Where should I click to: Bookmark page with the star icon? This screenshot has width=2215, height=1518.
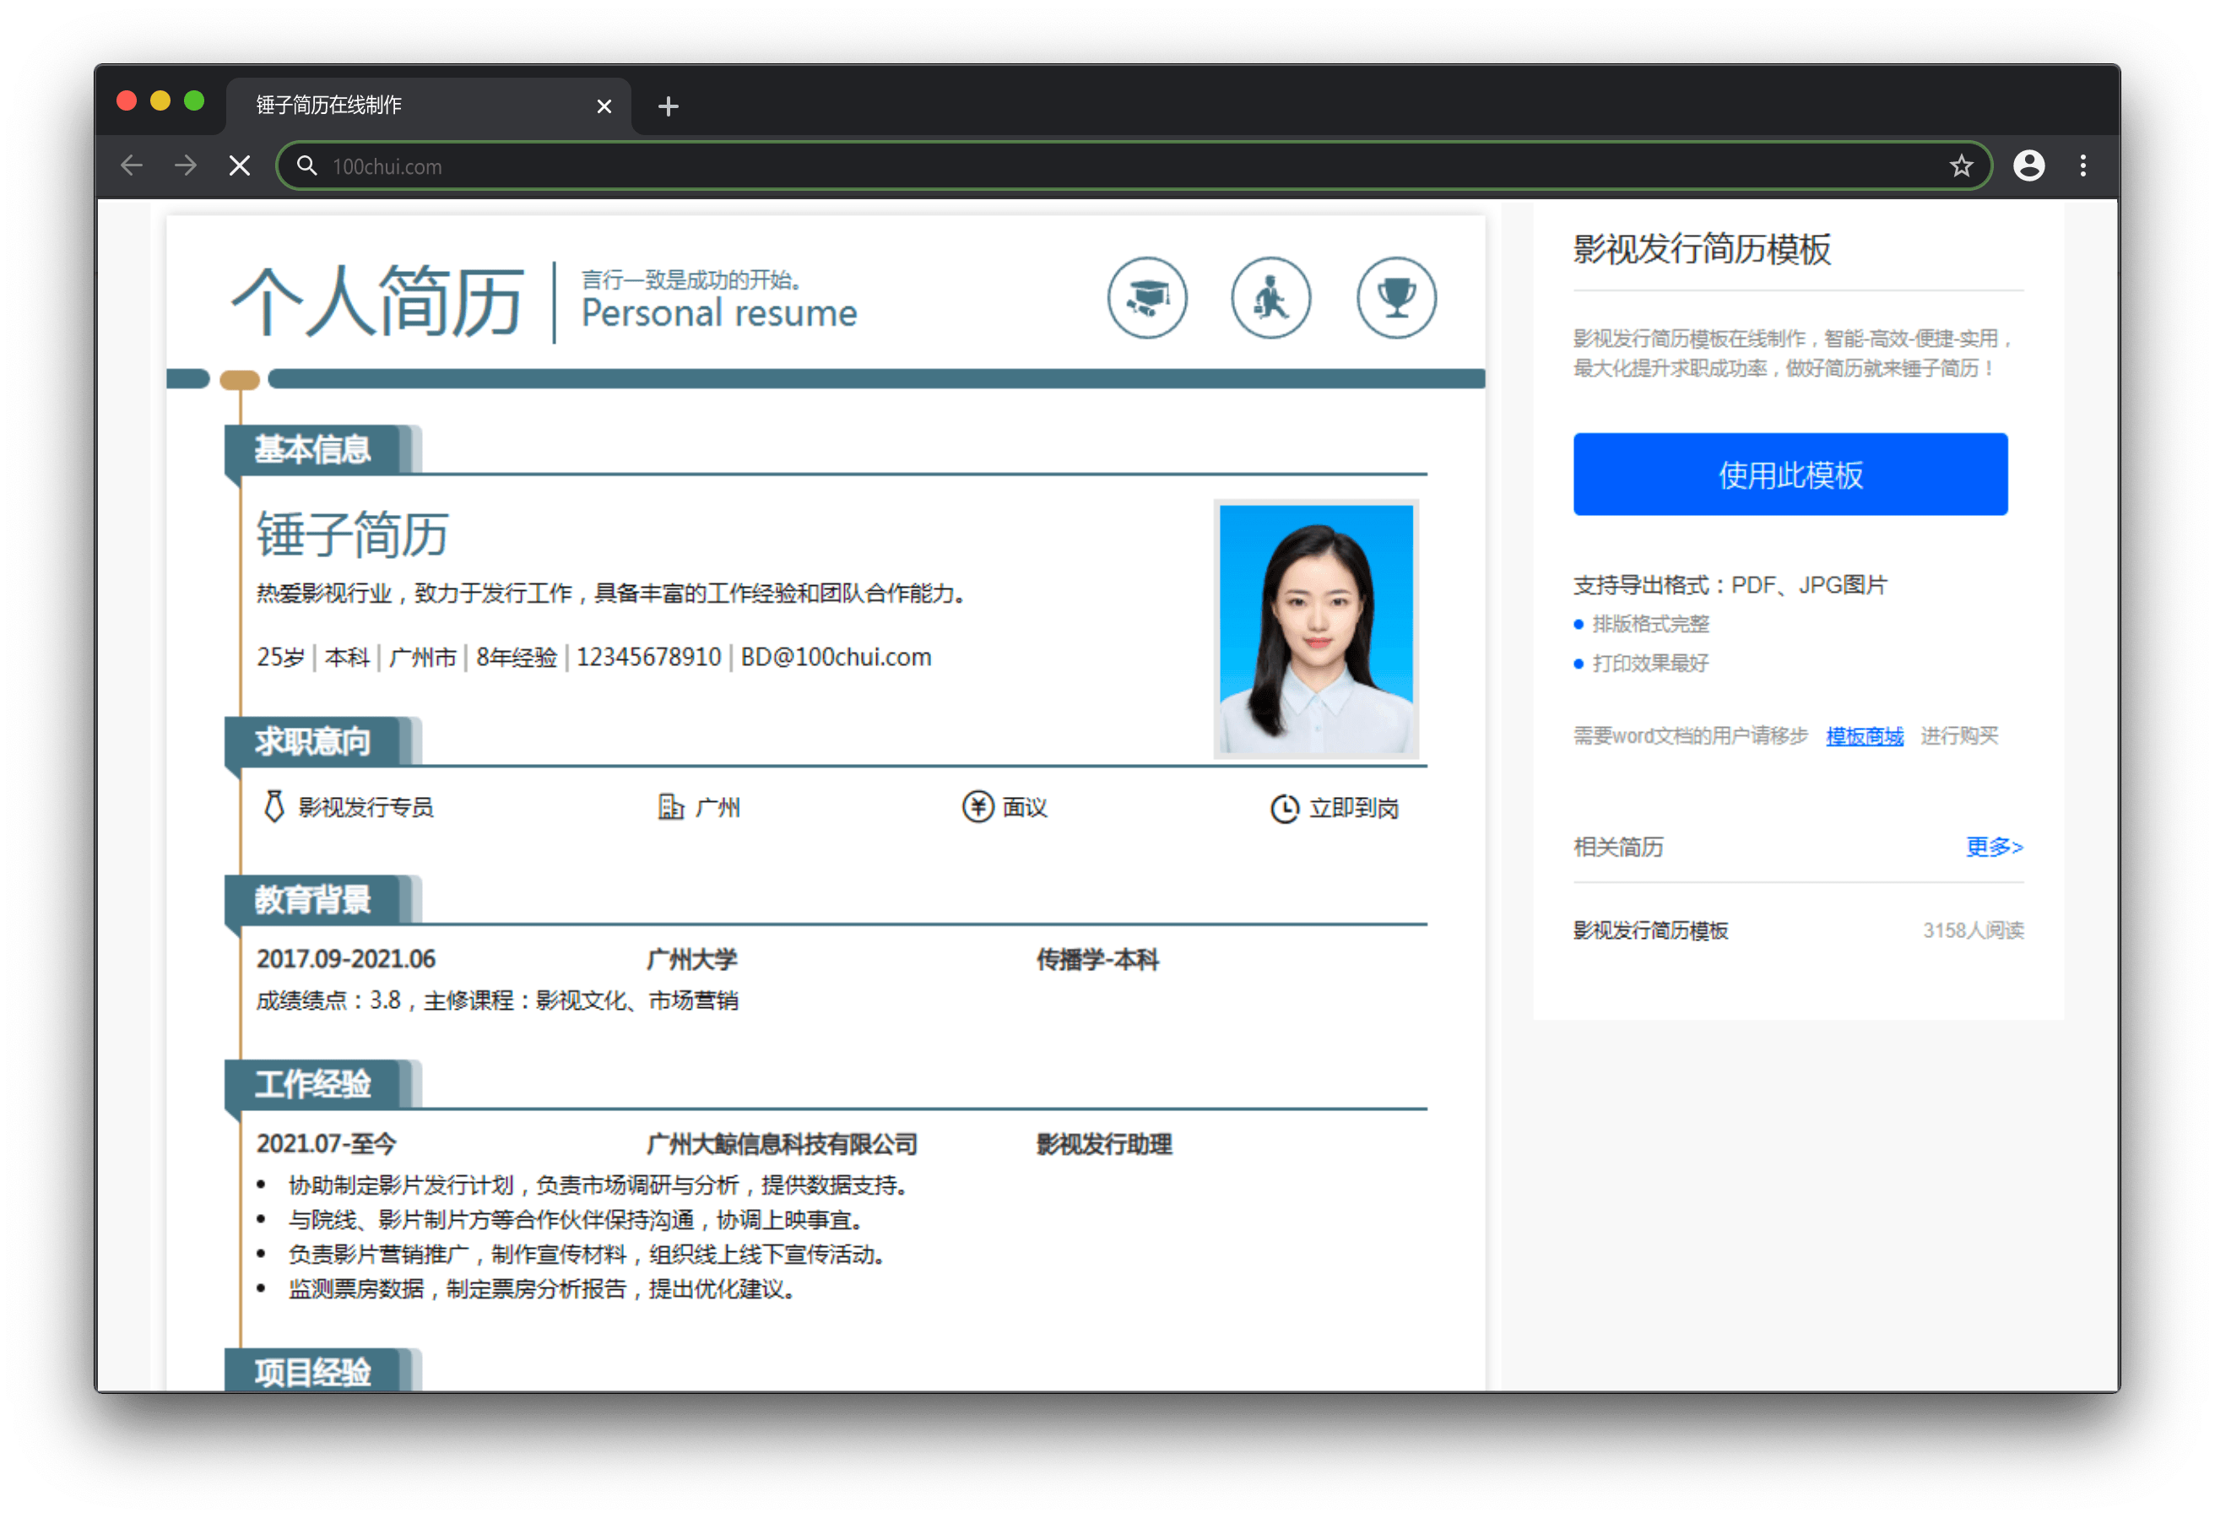click(x=1961, y=166)
